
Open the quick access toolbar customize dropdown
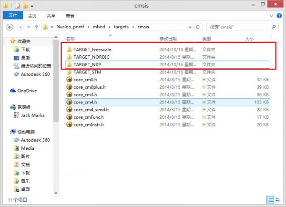32,6
